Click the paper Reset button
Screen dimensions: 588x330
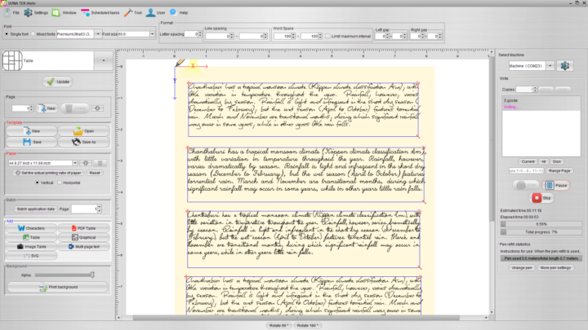click(95, 173)
